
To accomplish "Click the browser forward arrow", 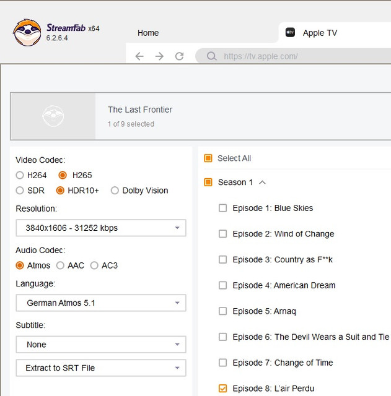I will 159,56.
